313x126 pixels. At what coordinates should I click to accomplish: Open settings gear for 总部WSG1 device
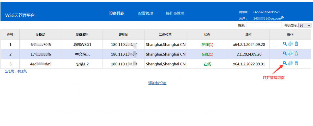[291, 44]
